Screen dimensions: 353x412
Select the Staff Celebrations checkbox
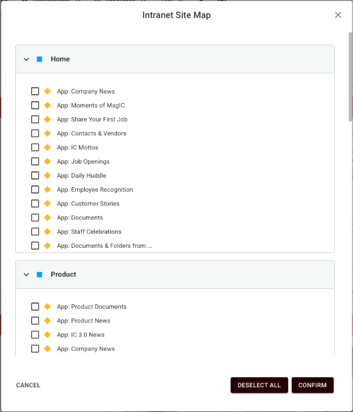[35, 232]
